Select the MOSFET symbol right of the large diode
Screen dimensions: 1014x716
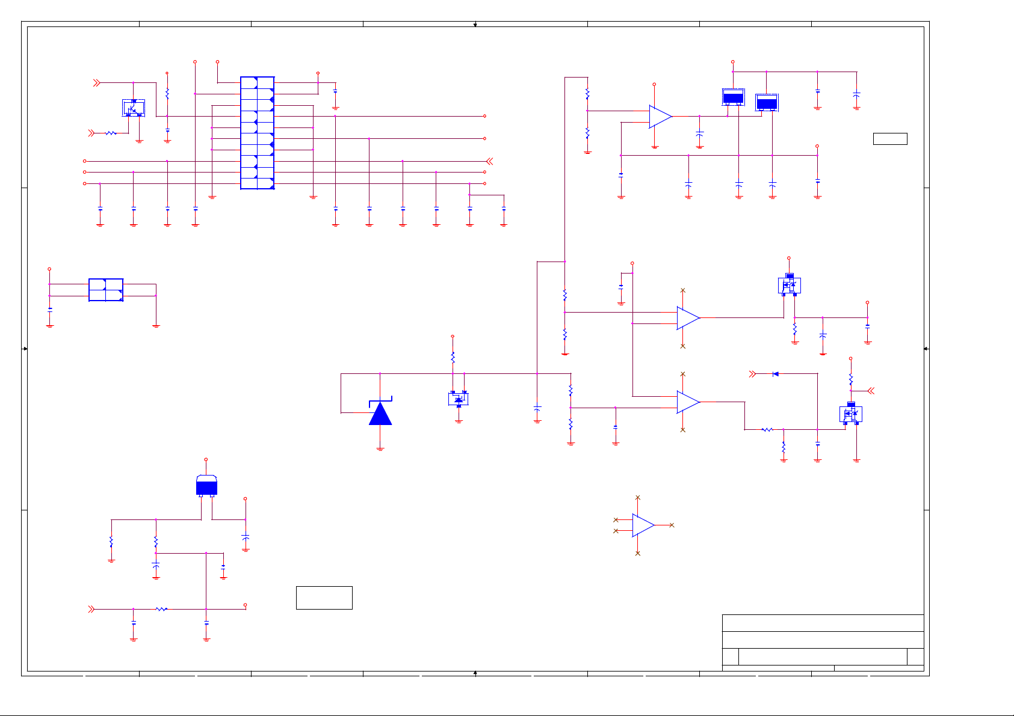(x=459, y=399)
